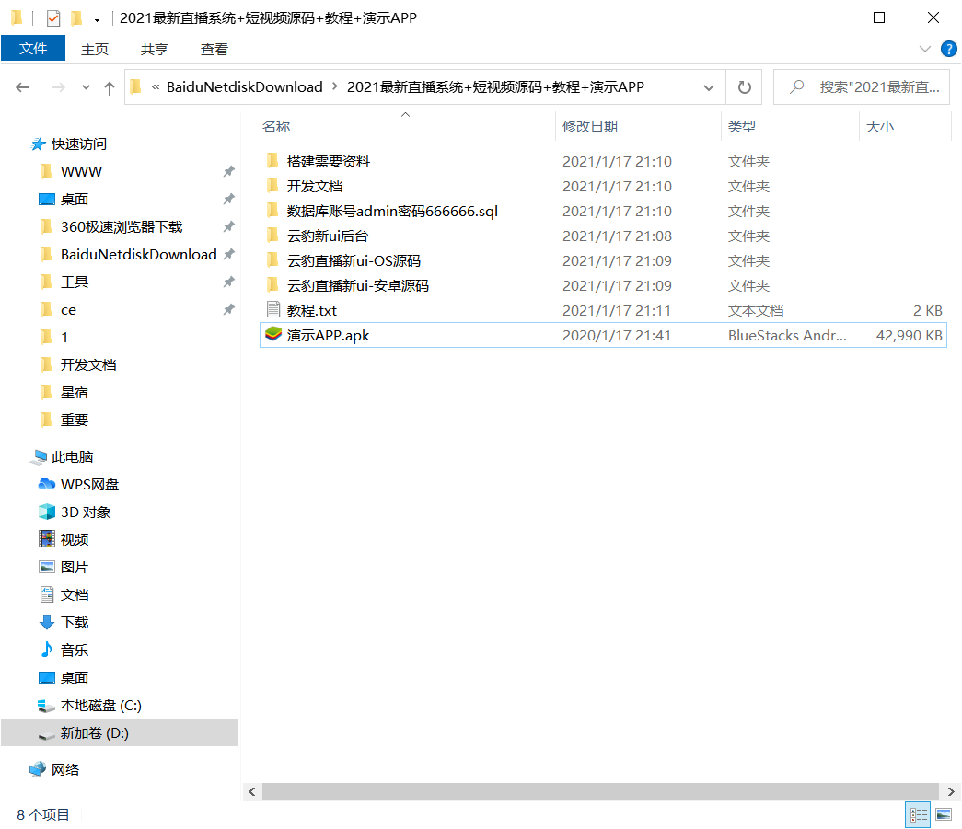Open the ce folder in the sidebar
This screenshot has height=829, width=962.
click(68, 310)
